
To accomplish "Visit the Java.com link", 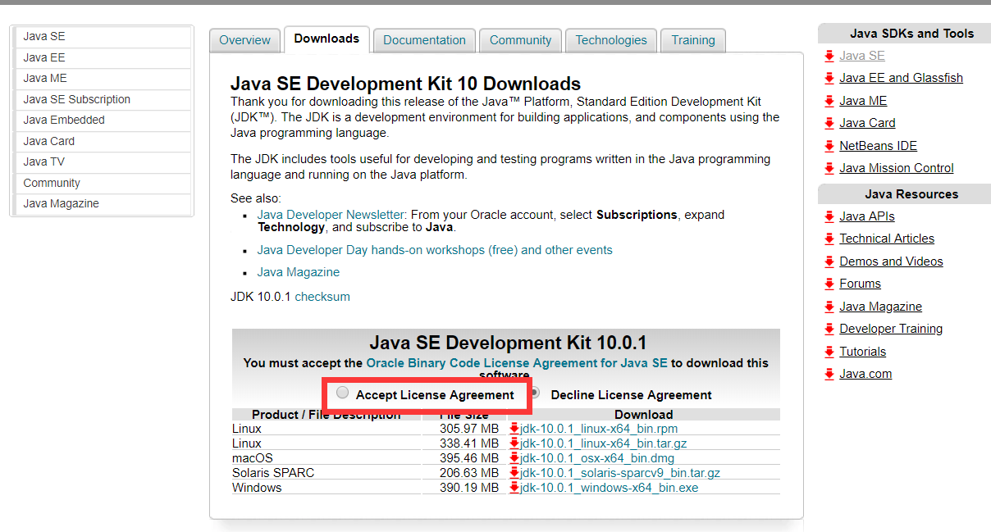I will 865,375.
